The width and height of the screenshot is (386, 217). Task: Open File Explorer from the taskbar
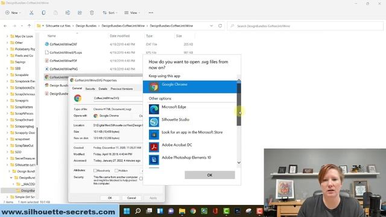[x=182, y=211]
